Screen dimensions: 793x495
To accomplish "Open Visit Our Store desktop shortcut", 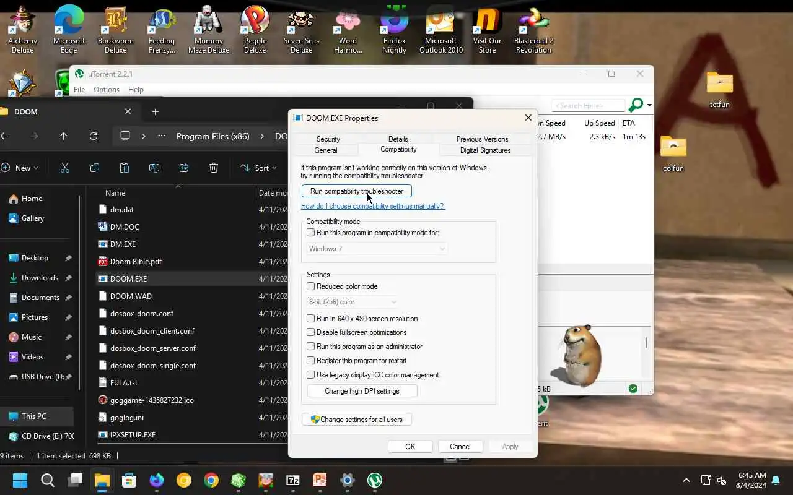I will coord(487,30).
